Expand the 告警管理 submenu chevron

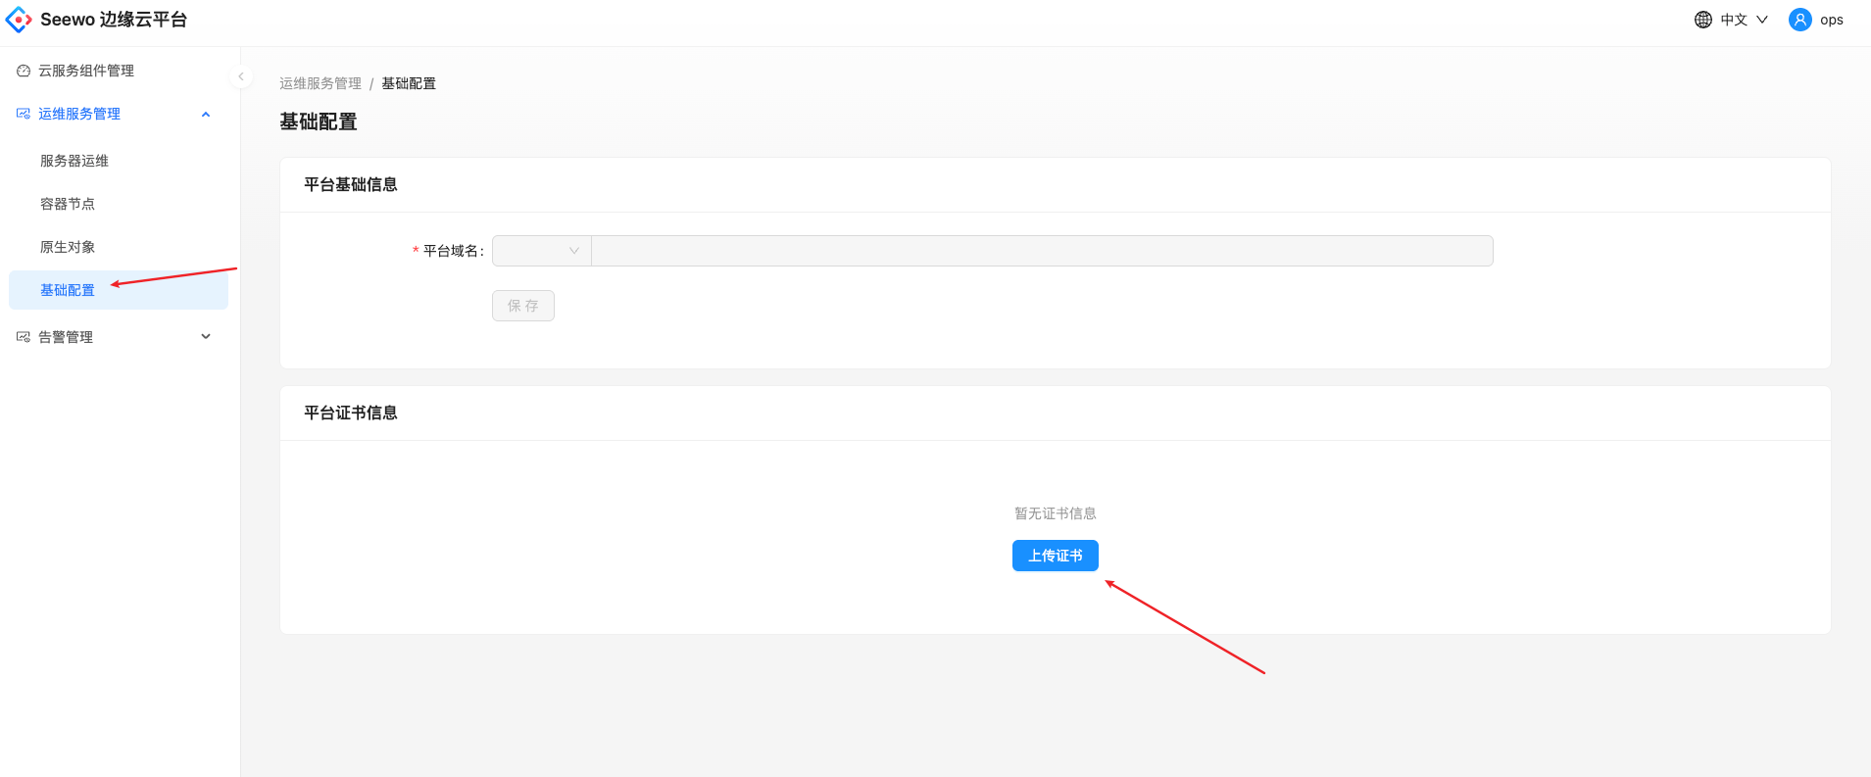click(x=206, y=337)
